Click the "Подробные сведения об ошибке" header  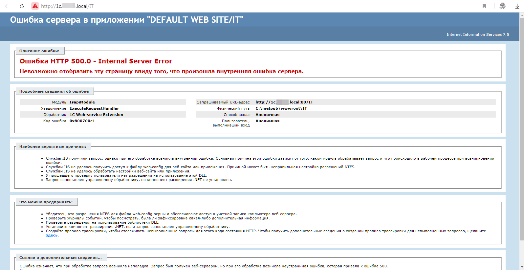[x=54, y=91]
